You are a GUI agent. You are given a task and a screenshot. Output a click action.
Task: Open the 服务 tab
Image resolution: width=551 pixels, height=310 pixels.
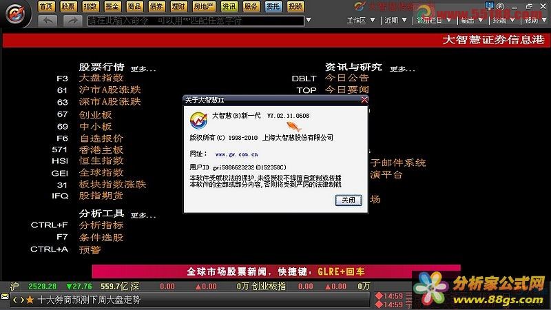[251, 6]
